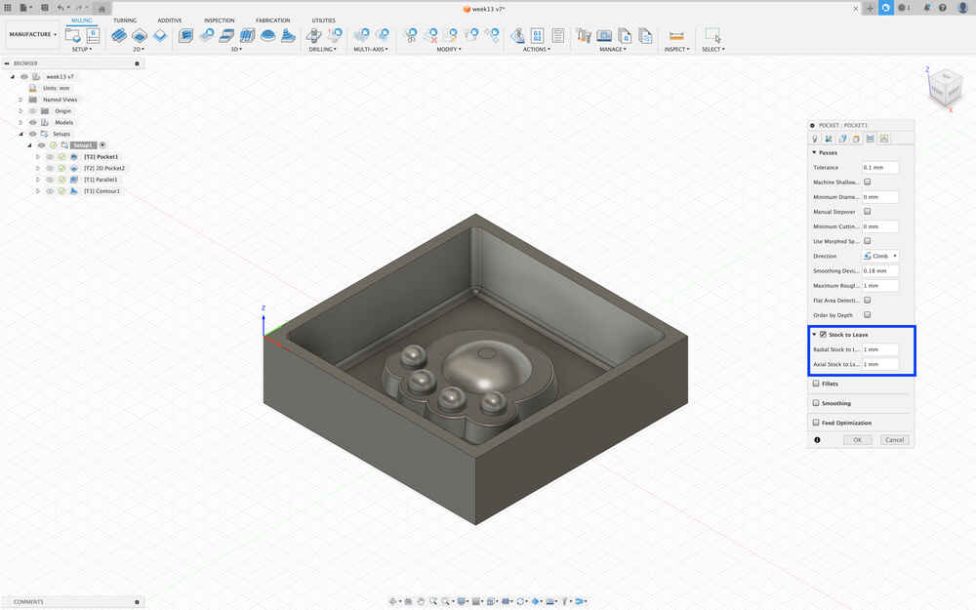This screenshot has width=976, height=610.
Task: Open the Geometry tab in Pocket dialog
Action: [x=829, y=139]
